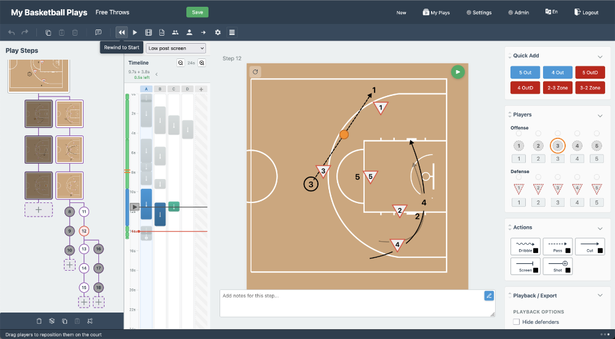This screenshot has height=339, width=615.
Task: Click the reset rotate icon on court
Action: (255, 72)
